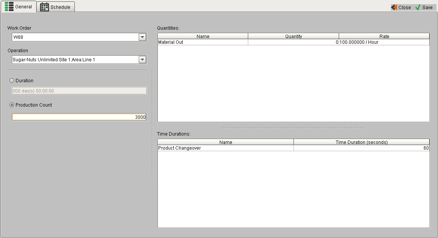This screenshot has width=438, height=238.
Task: Click the Schedule calendar icon
Action: pyautogui.click(x=44, y=7)
